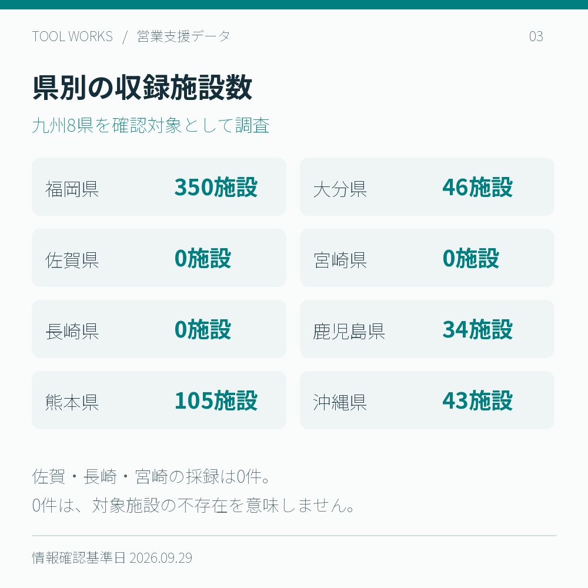Click the 大分県 label
The image size is (588, 588).
340,189
